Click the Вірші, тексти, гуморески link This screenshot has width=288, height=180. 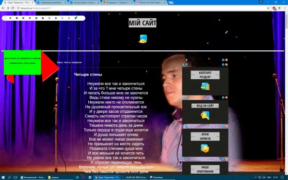(x=69, y=62)
